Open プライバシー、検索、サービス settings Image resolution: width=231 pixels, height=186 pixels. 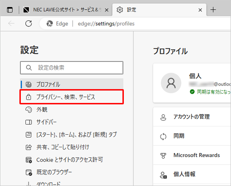[72, 97]
